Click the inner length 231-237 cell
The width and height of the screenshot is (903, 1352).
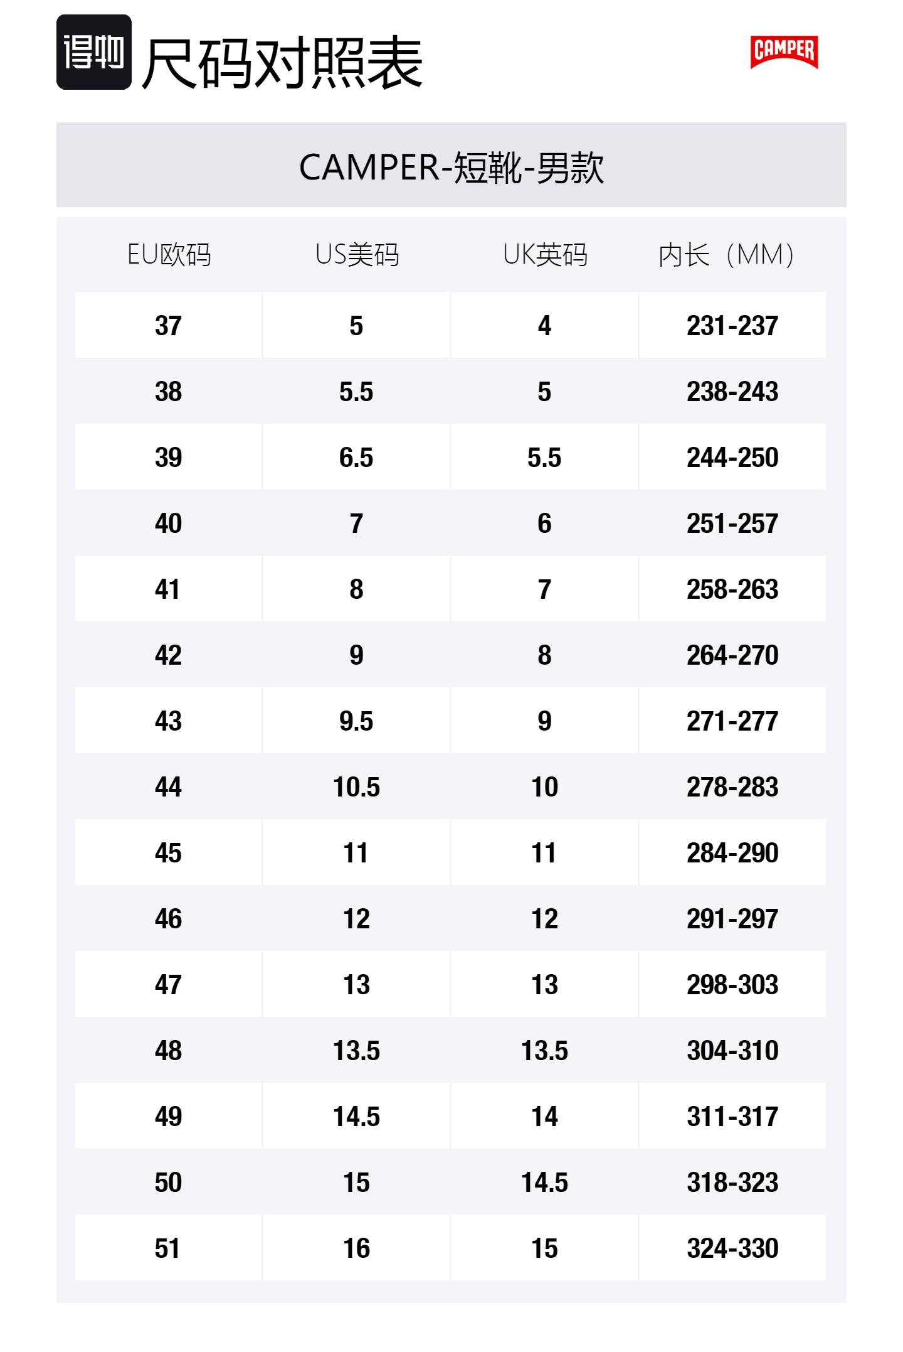click(732, 326)
